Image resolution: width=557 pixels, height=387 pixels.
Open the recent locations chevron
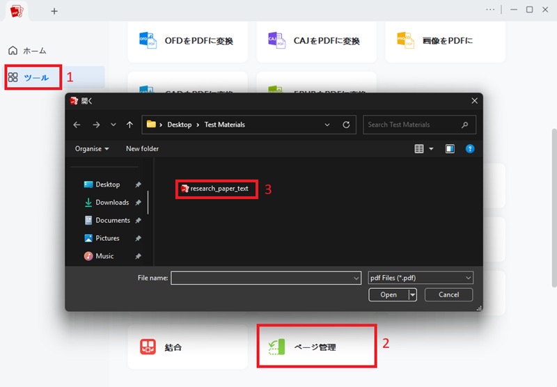coord(113,125)
